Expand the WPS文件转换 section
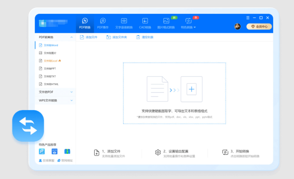Image resolution: width=294 pixels, height=179 pixels. pos(55,101)
